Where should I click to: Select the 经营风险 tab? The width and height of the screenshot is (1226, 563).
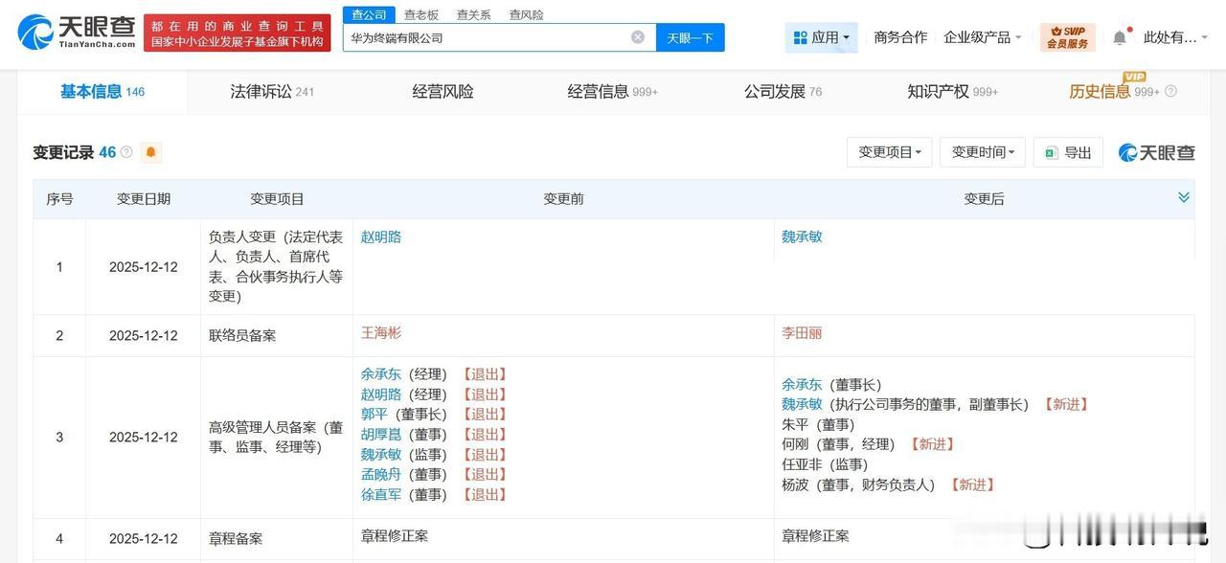point(443,92)
